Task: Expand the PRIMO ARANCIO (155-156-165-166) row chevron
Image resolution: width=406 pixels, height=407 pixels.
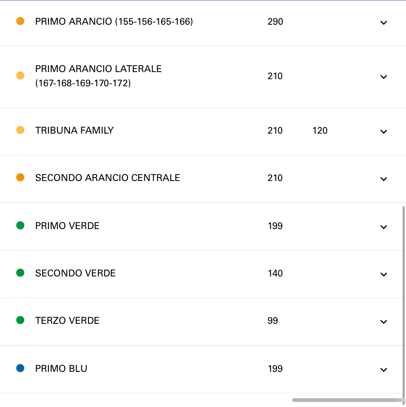Action: coord(383,23)
